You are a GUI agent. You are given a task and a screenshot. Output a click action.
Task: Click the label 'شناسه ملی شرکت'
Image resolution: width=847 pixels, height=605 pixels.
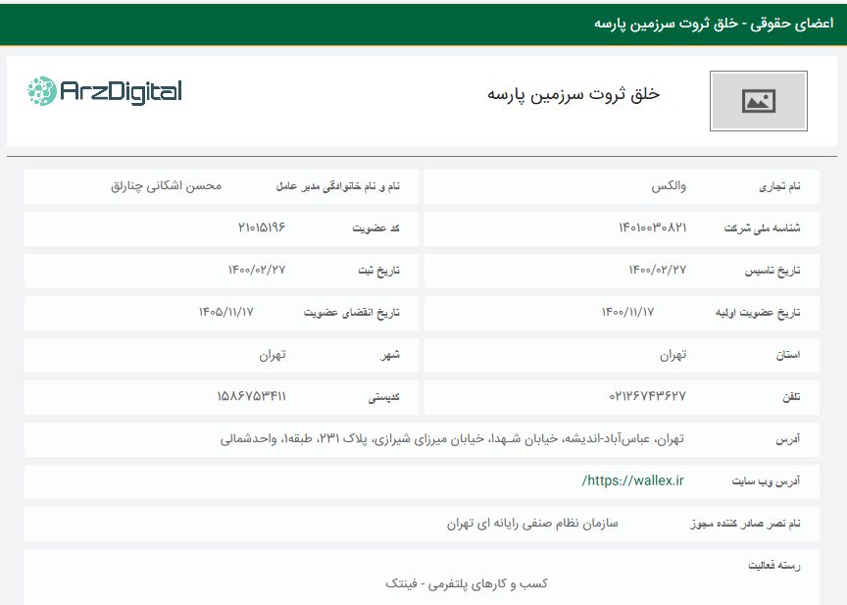762,228
